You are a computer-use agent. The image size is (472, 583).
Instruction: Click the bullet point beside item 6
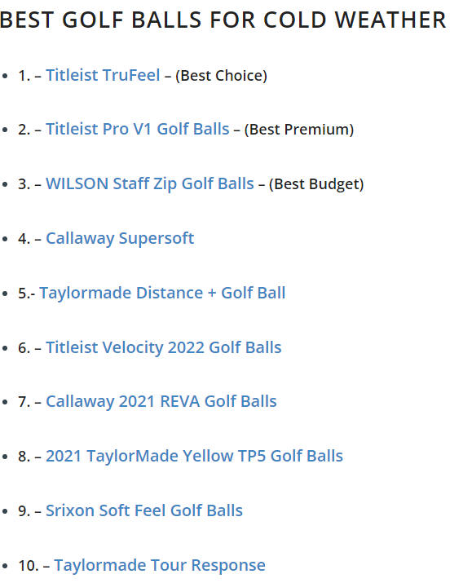(5, 348)
